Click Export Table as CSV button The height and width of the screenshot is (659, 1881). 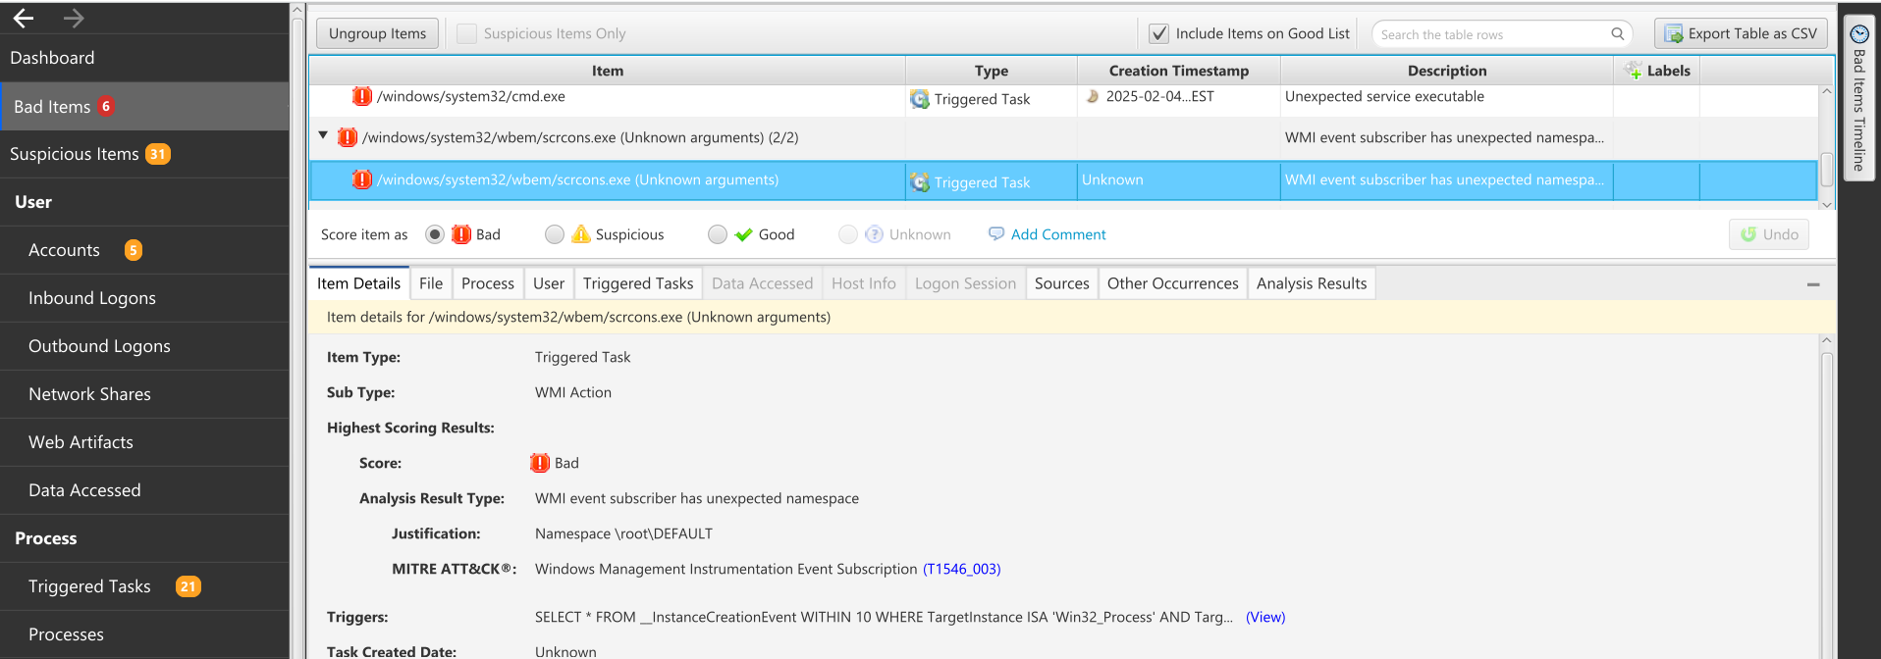pyautogui.click(x=1741, y=33)
